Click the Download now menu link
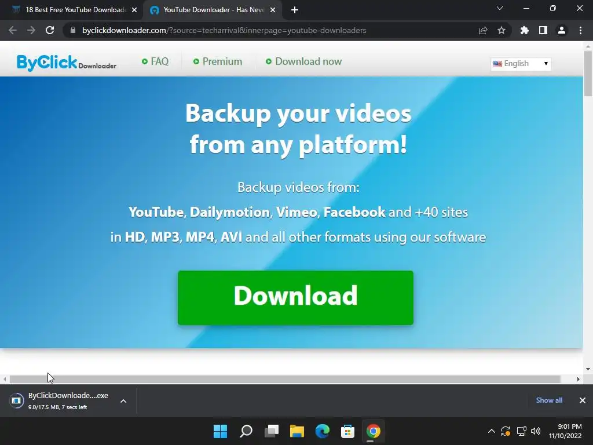593x445 pixels. (x=303, y=61)
